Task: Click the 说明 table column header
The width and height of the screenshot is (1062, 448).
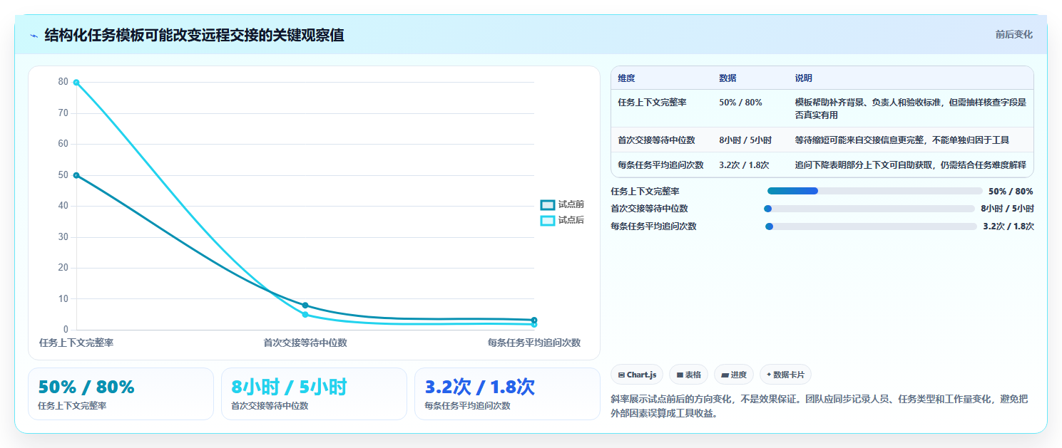Action: [x=804, y=78]
